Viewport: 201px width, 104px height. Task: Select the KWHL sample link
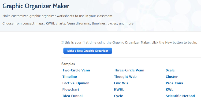coord(119,89)
